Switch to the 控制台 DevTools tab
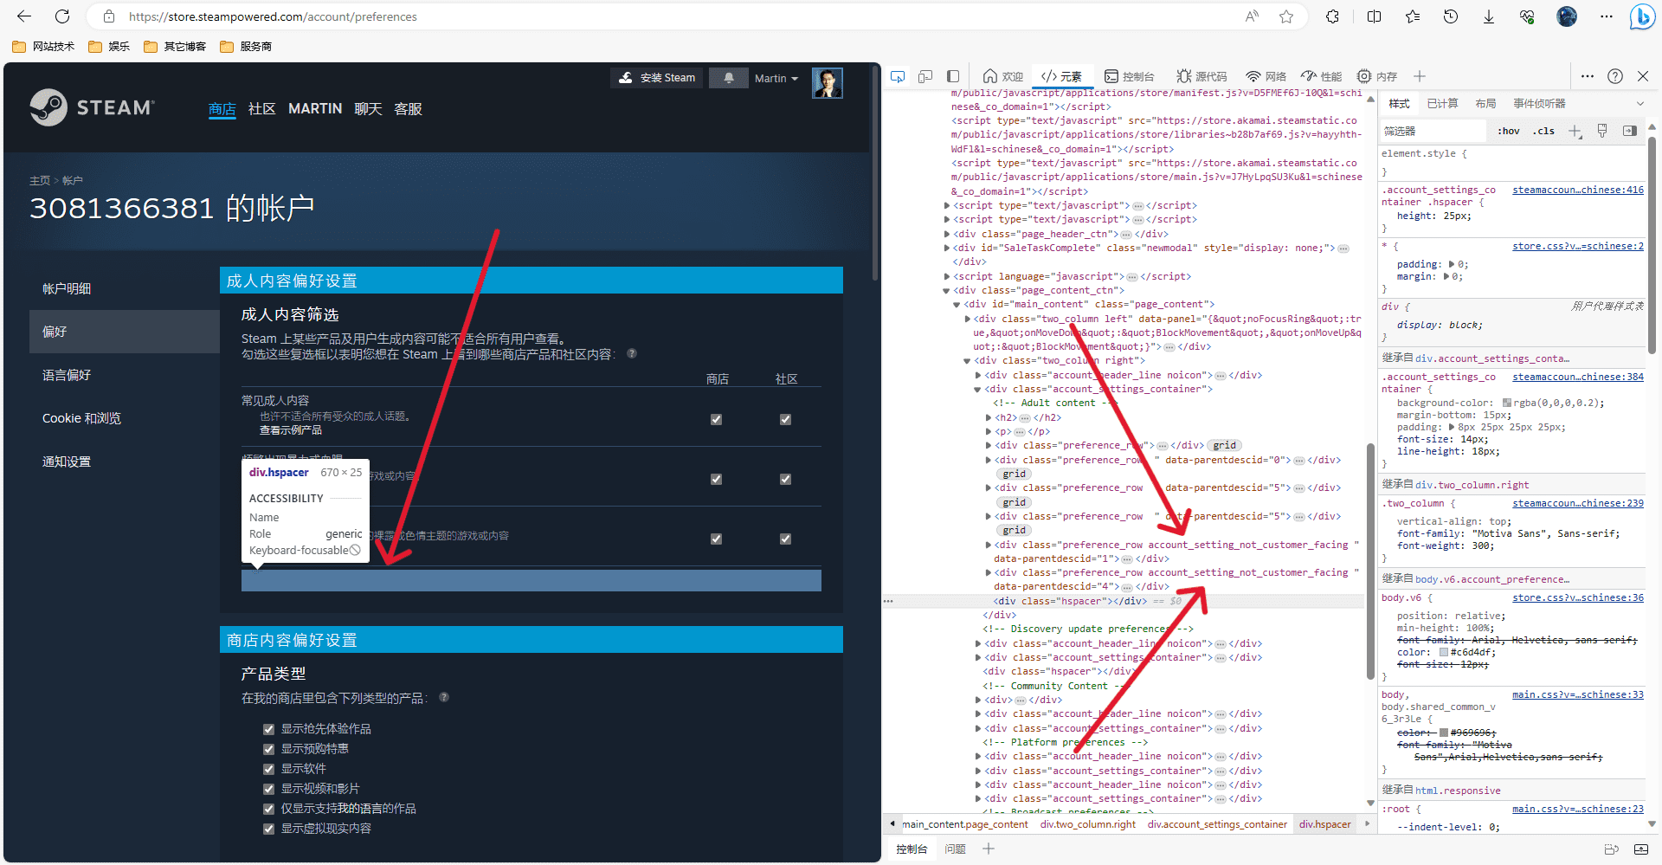The image size is (1662, 865). click(1129, 76)
